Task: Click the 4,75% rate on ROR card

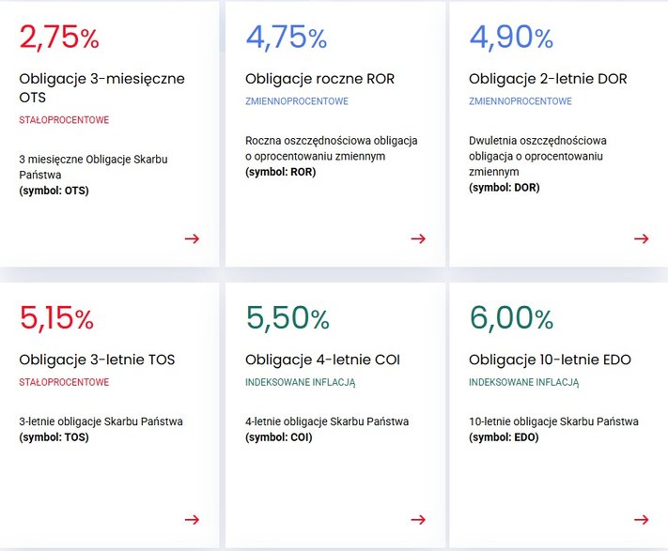Action: coord(286,38)
